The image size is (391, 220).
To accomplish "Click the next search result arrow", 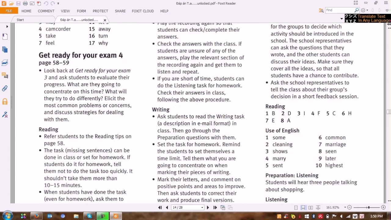I will tap(380, 10).
